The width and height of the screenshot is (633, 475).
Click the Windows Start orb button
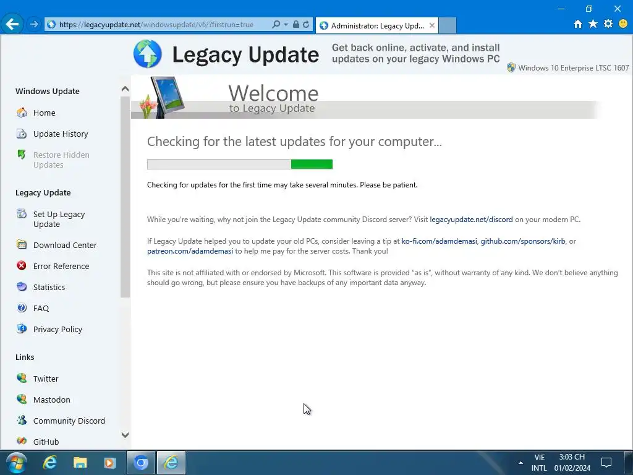pos(17,463)
